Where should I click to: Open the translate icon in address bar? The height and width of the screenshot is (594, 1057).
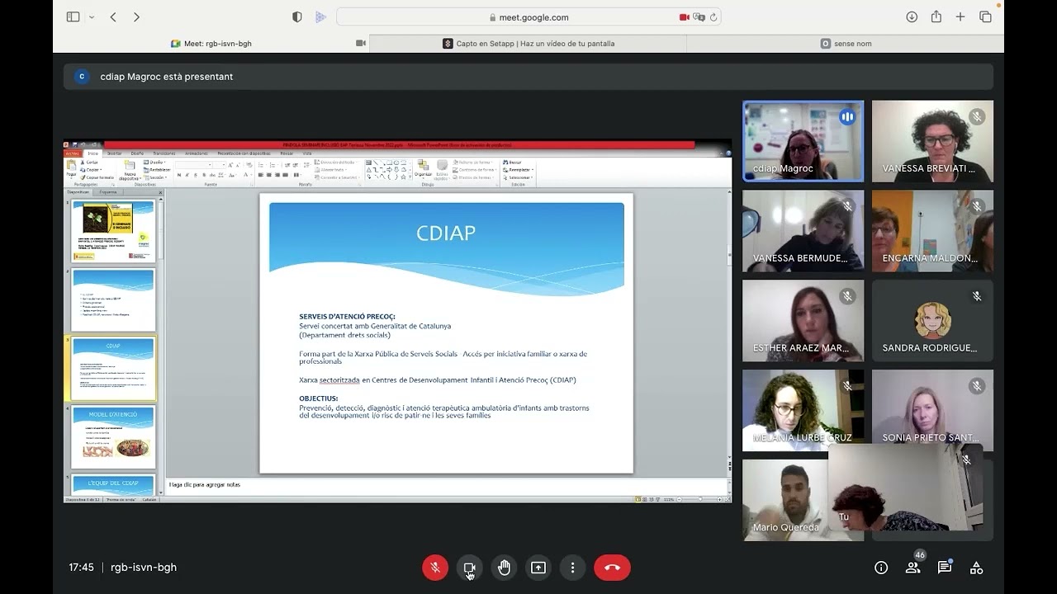tap(699, 16)
